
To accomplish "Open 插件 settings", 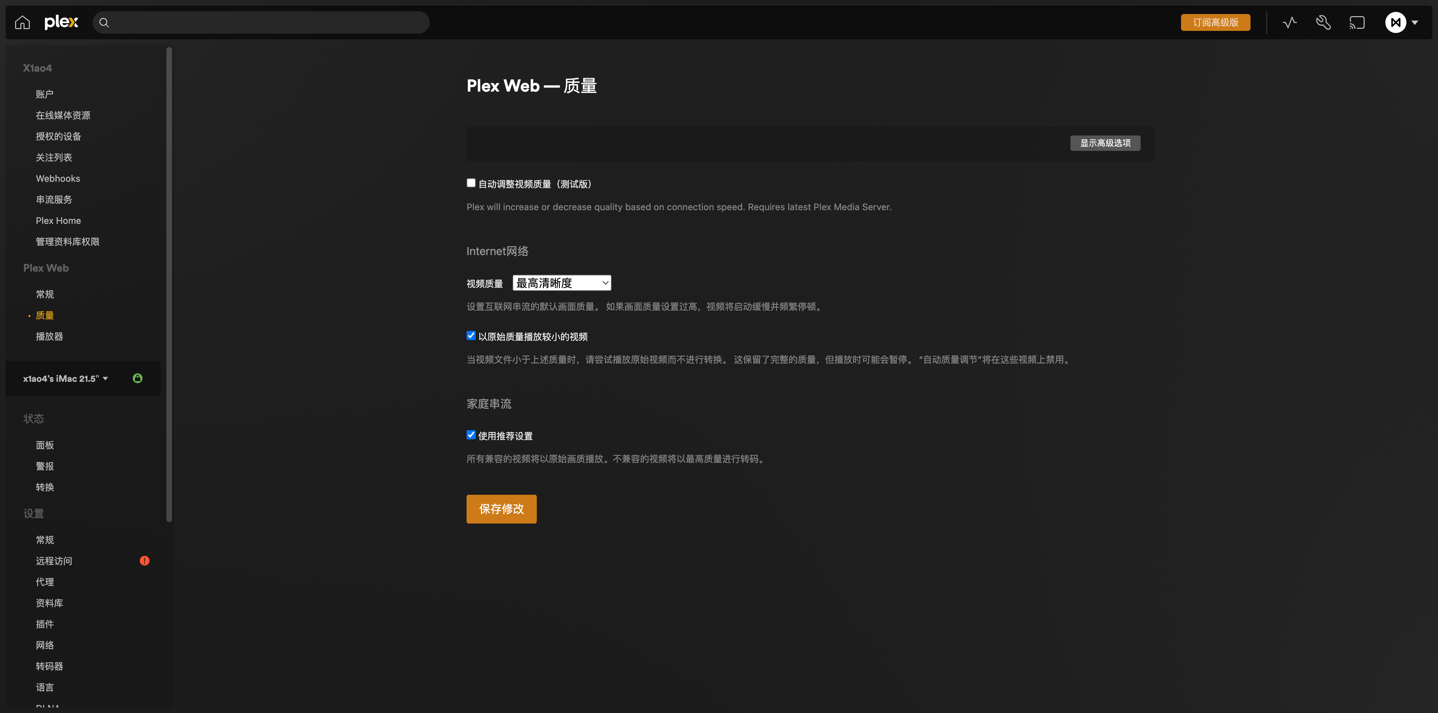I will point(45,624).
